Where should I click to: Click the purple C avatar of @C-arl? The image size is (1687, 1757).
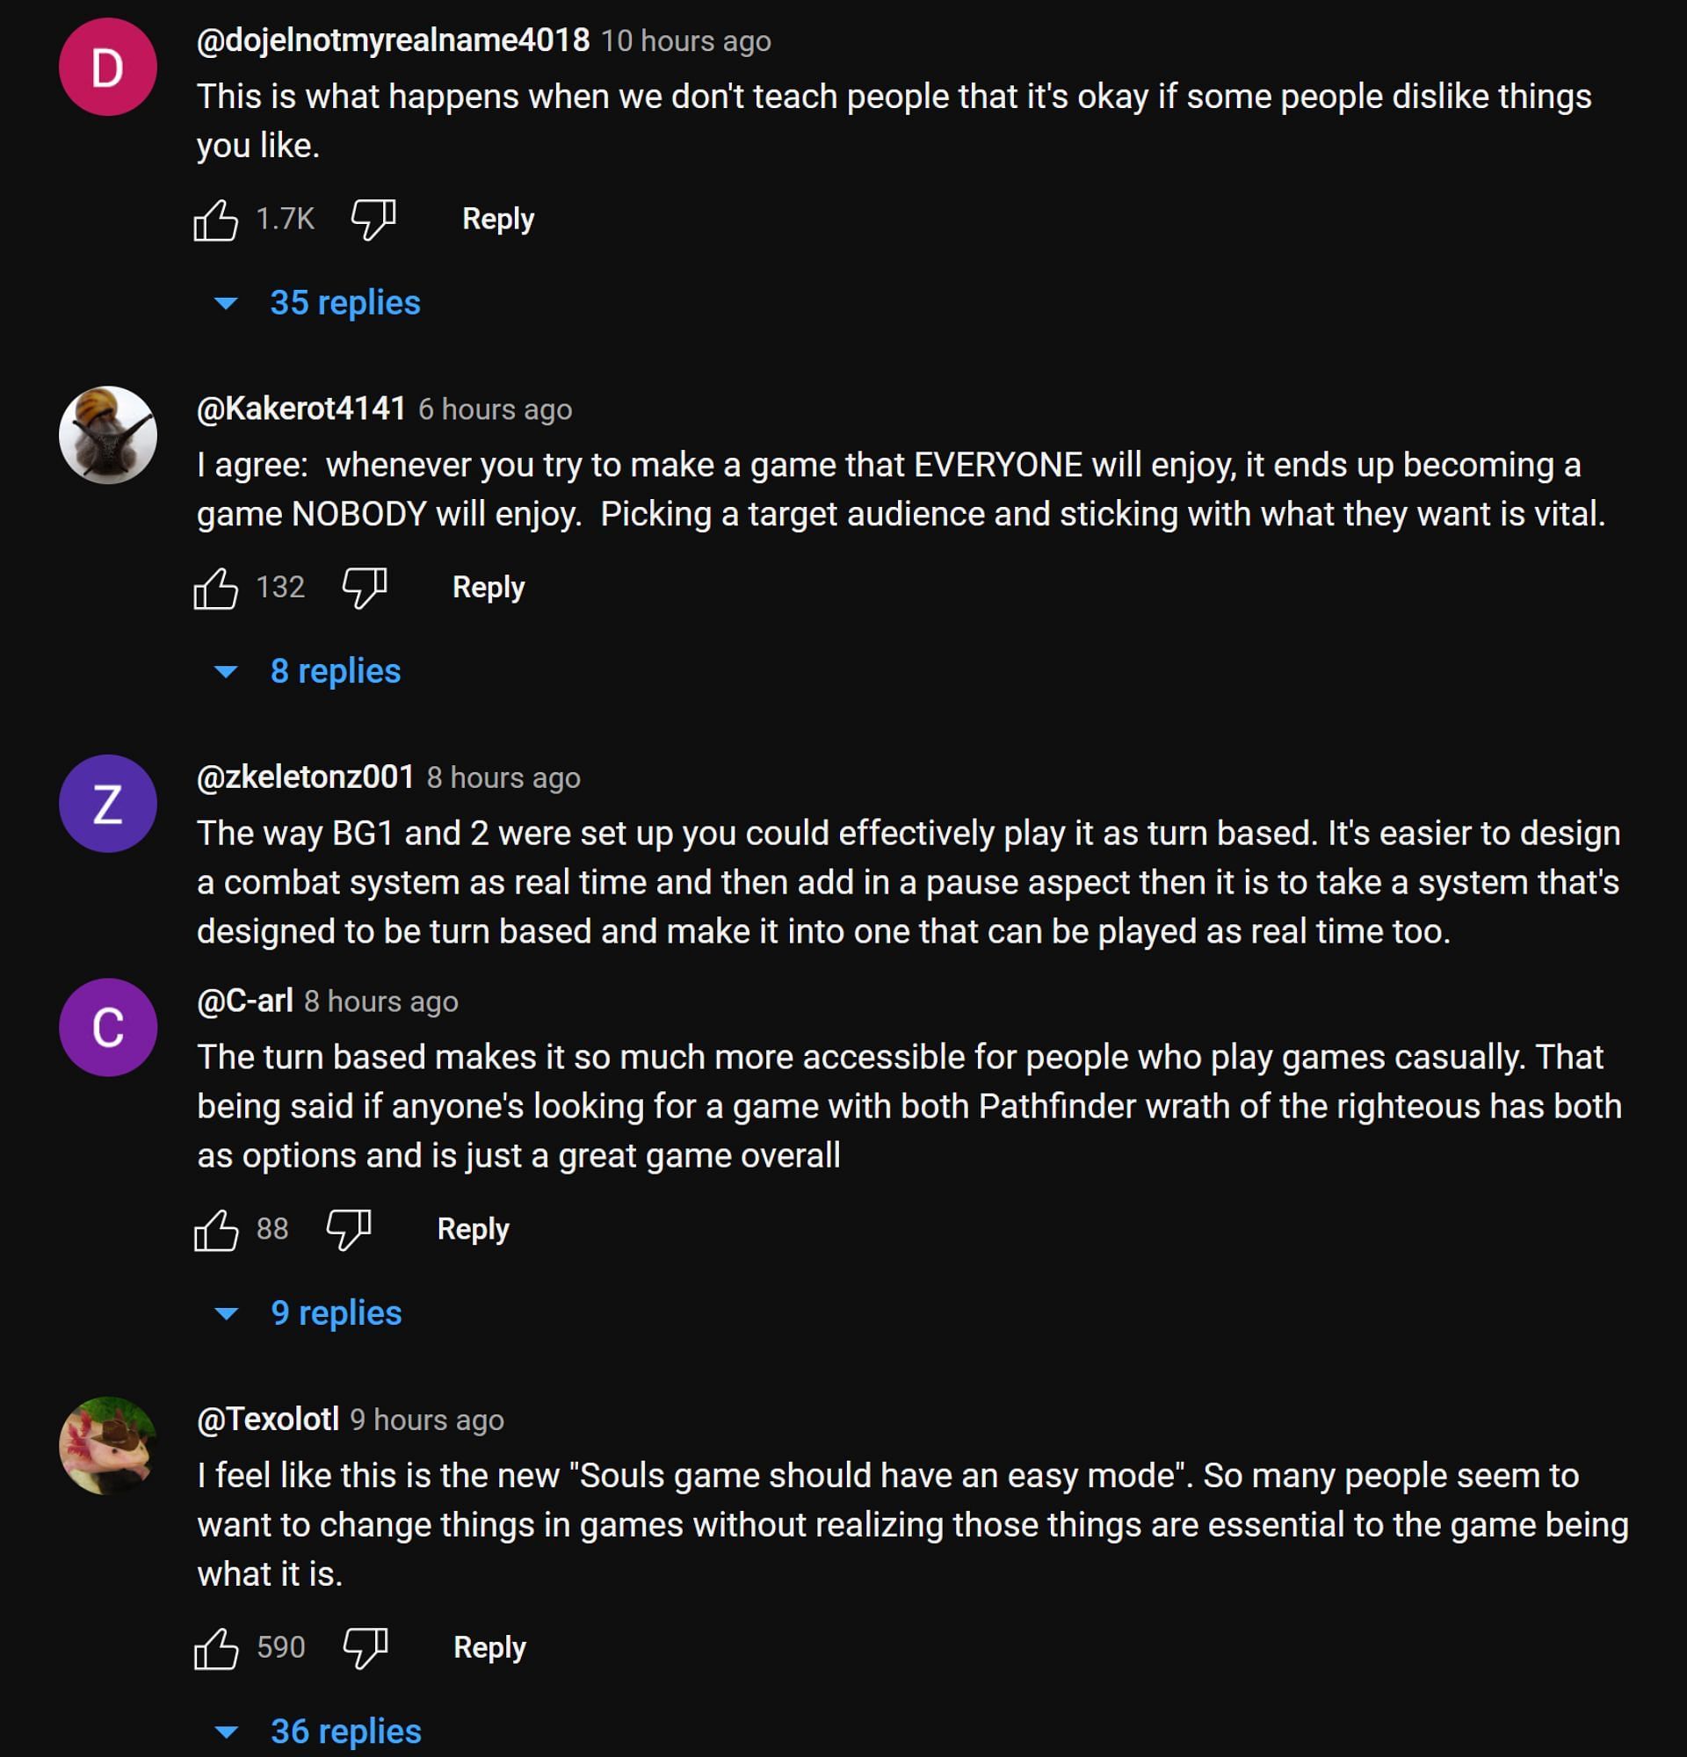click(107, 1027)
